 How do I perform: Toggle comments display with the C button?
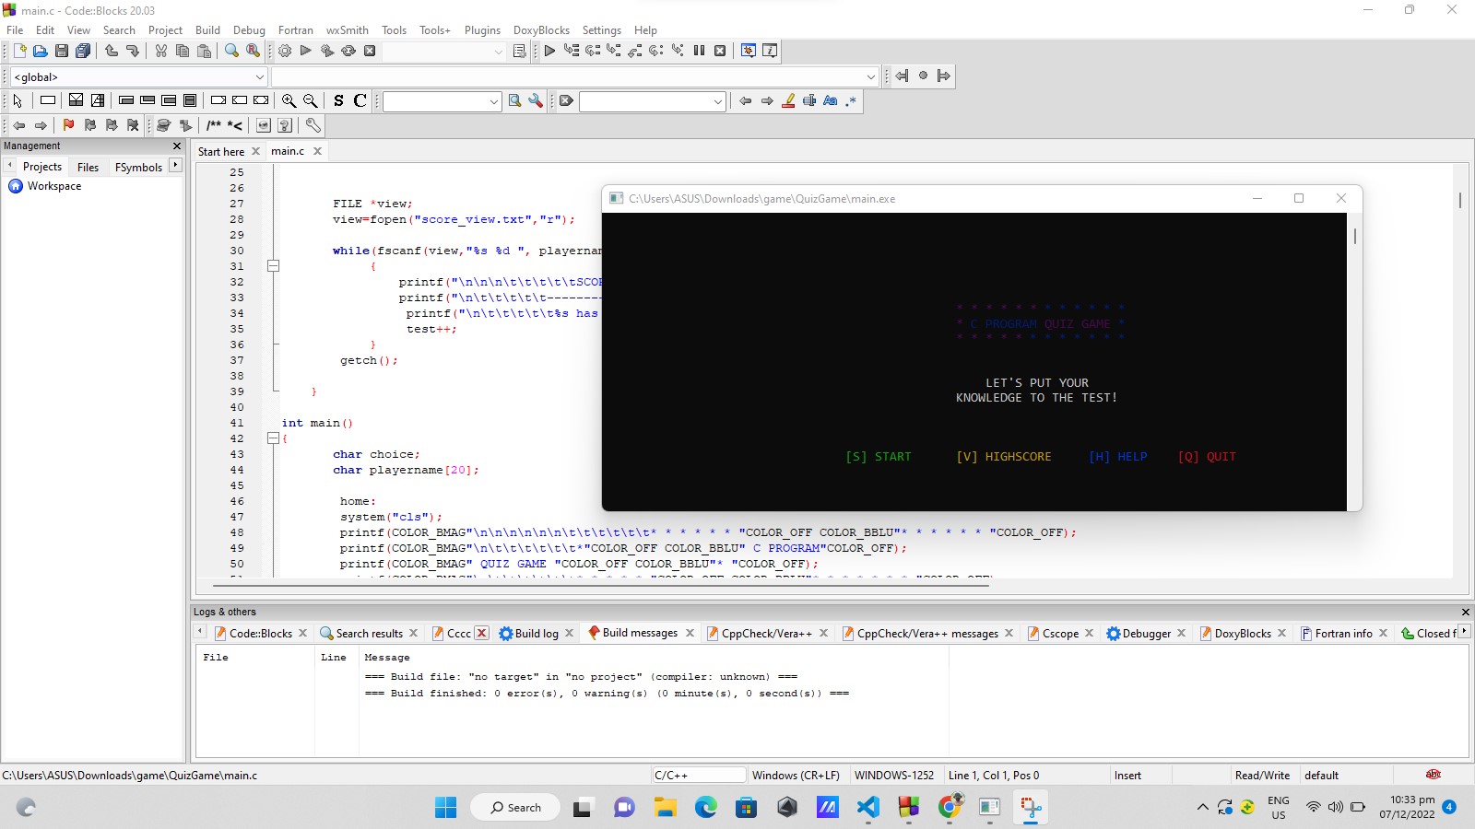[x=360, y=101]
